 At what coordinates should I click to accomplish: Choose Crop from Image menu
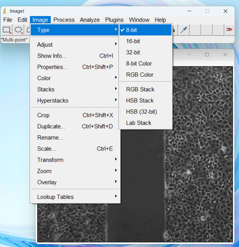75,115
